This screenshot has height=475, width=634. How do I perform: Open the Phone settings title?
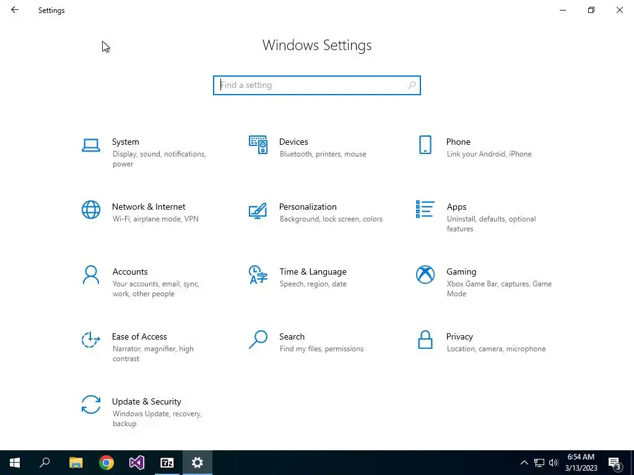point(458,142)
